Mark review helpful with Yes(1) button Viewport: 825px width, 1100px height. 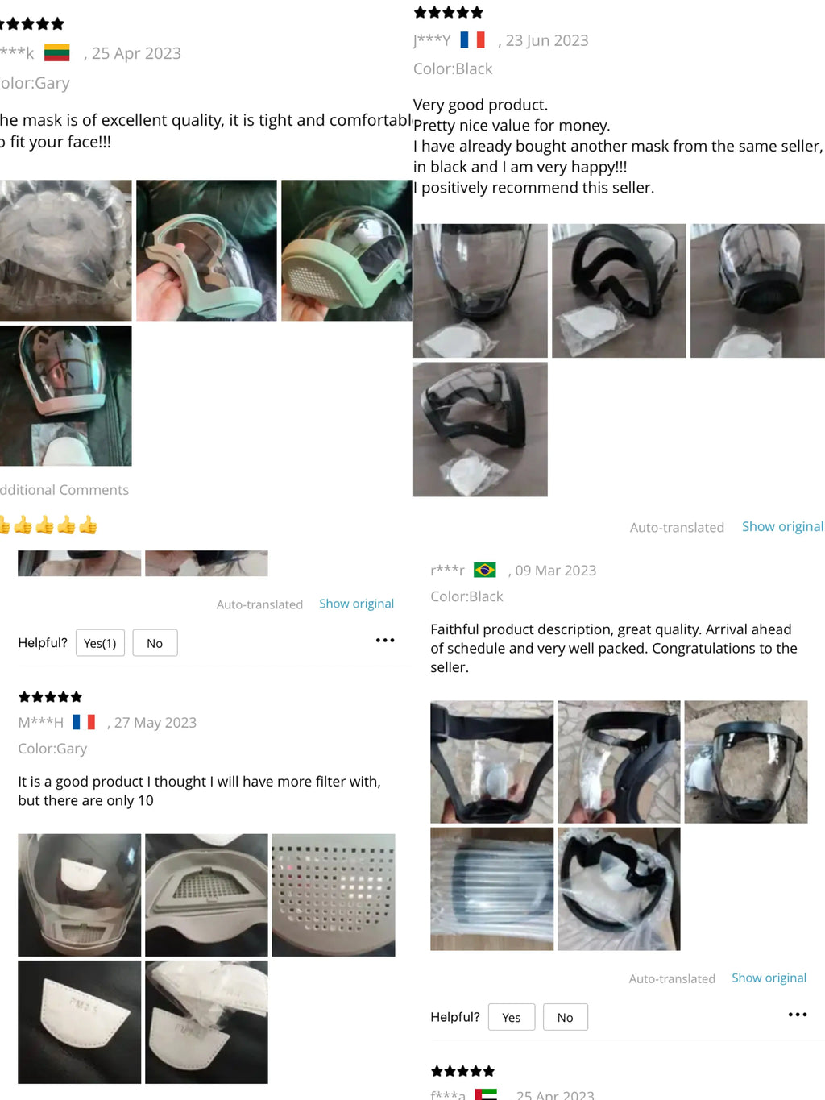pos(100,643)
